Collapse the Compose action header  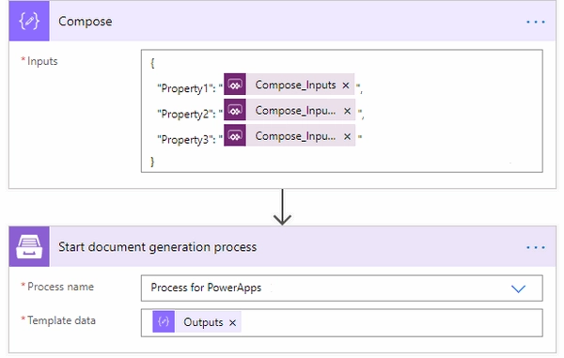tap(282, 21)
